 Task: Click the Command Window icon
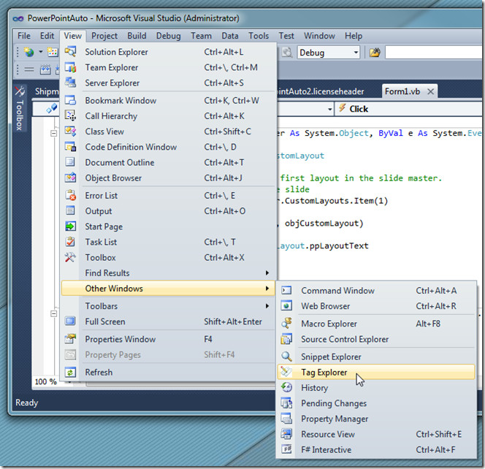pyautogui.click(x=286, y=290)
